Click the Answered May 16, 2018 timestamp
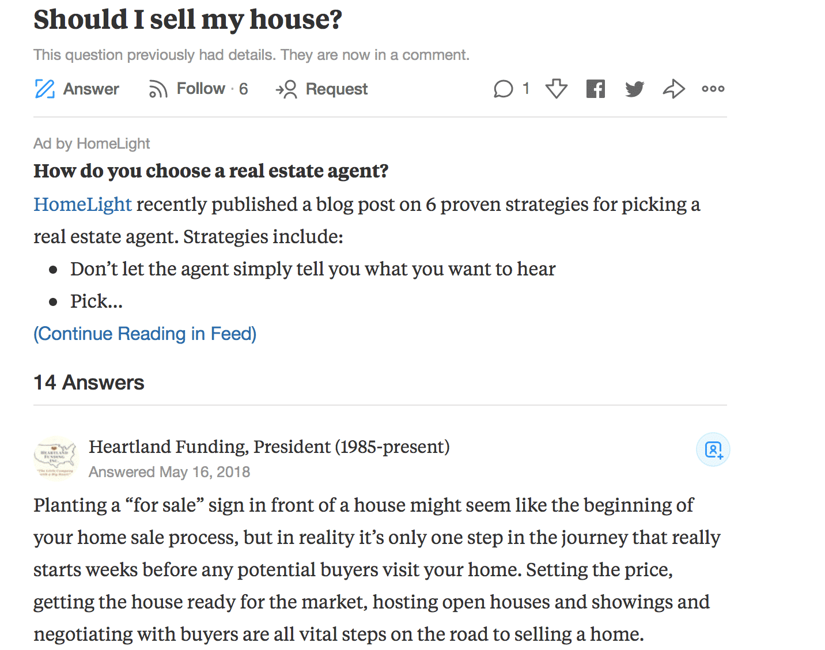This screenshot has width=825, height=650. 169,472
